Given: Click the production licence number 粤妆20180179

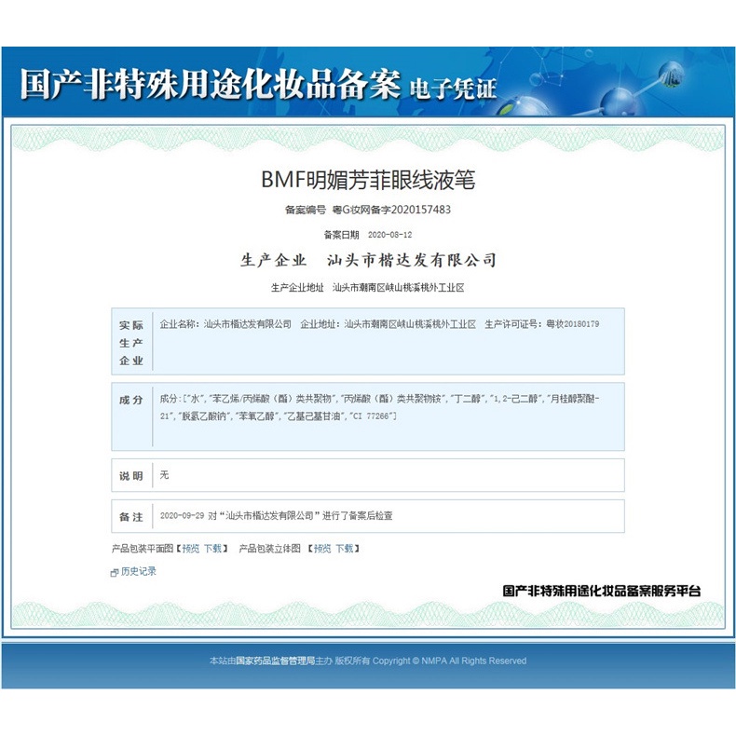Looking at the screenshot, I should pyautogui.click(x=572, y=324).
